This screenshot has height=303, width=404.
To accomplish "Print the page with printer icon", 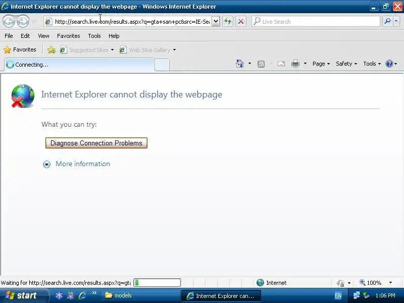I will (x=295, y=64).
